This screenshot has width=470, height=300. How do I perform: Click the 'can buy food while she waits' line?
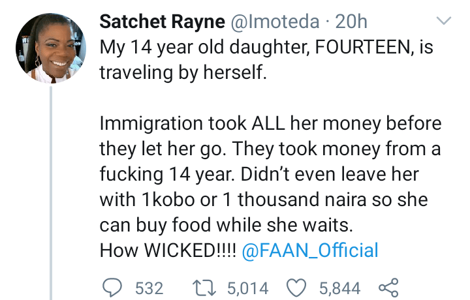(227, 225)
